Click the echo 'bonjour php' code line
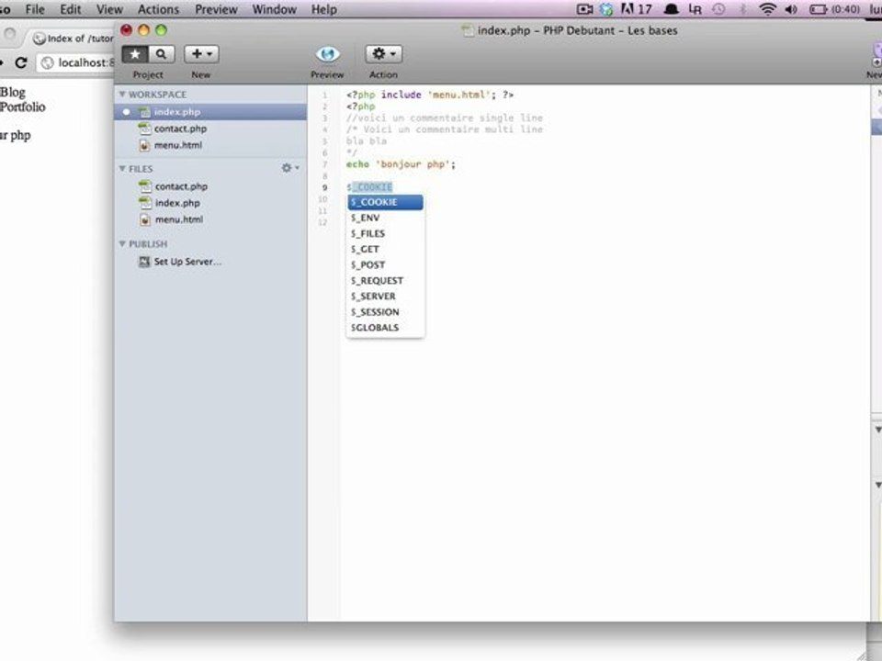 (x=401, y=164)
